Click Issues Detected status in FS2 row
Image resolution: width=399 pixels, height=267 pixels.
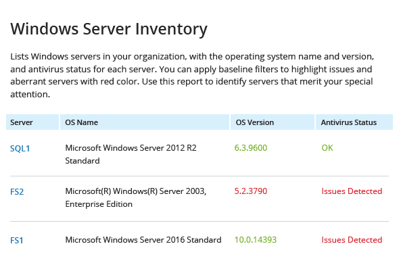[x=352, y=191]
